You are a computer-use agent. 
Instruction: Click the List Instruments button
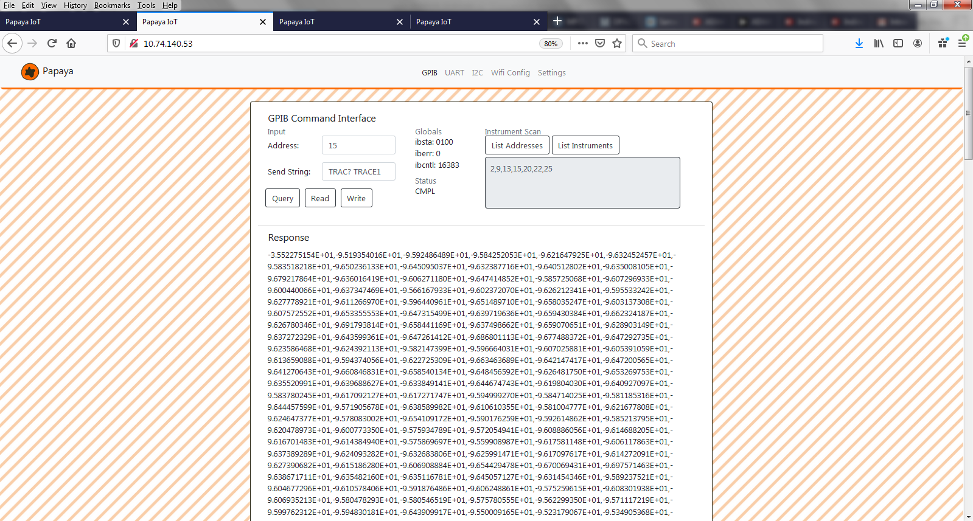(585, 145)
